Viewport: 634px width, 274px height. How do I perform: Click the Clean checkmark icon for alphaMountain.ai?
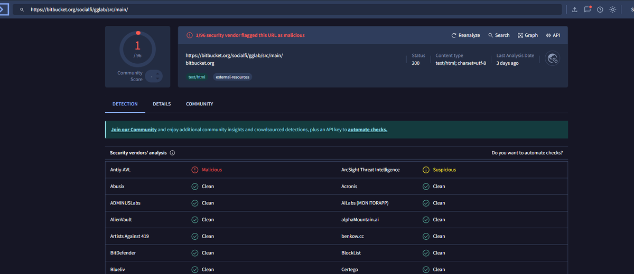[x=426, y=220]
